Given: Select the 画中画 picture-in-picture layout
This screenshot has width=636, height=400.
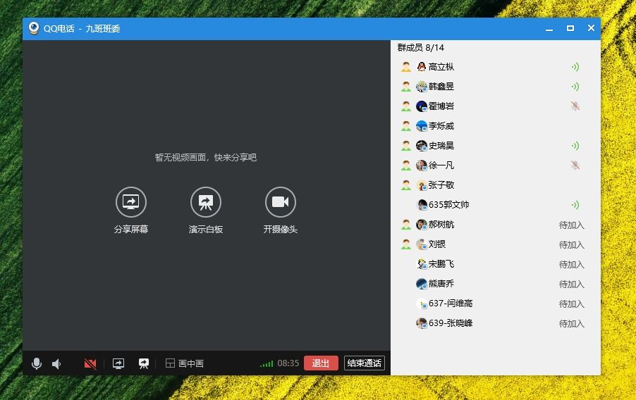Looking at the screenshot, I should [185, 363].
